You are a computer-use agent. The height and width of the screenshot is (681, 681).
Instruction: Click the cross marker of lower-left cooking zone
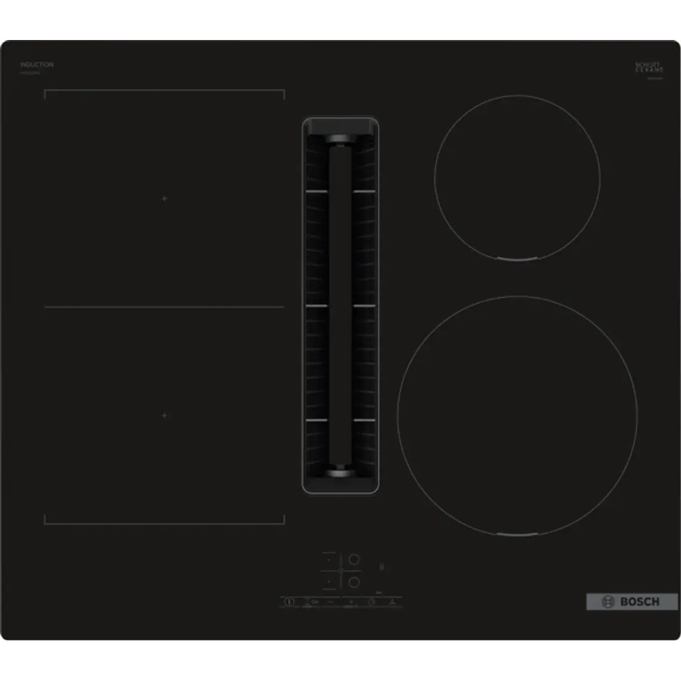click(164, 415)
